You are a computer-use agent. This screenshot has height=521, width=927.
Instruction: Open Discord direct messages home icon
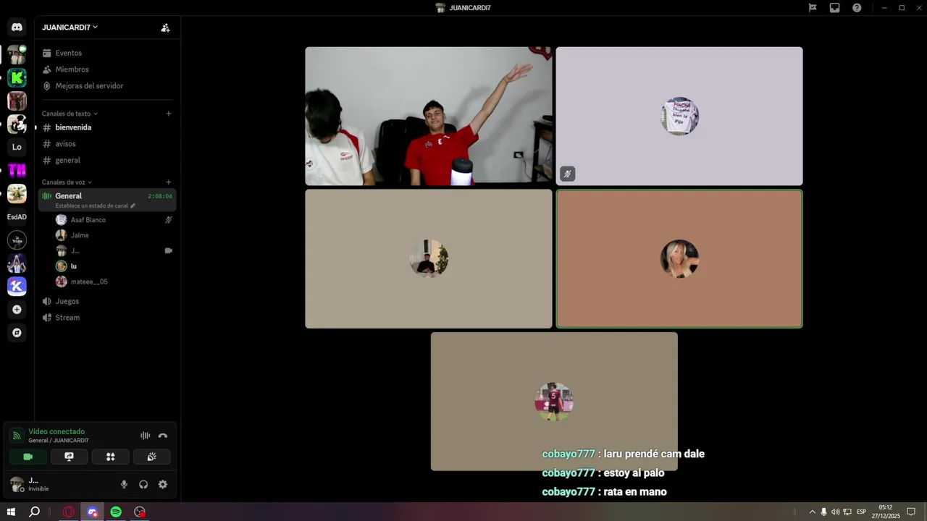(17, 27)
